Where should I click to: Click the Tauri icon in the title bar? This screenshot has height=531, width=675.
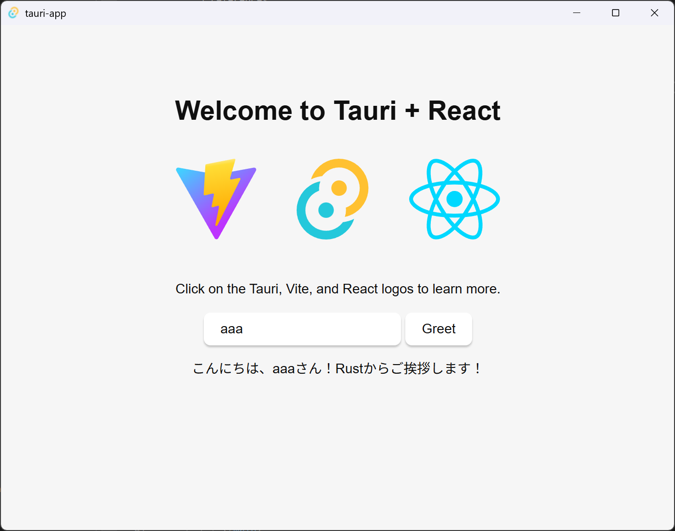point(13,13)
